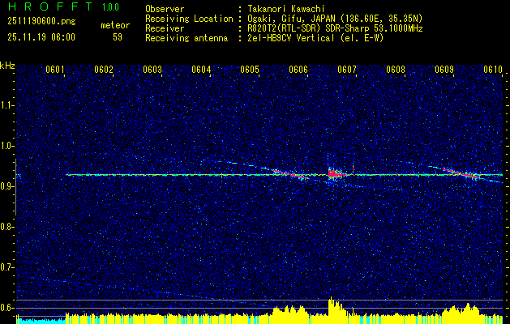Click the 1.0 kHz axis label

(x=6, y=146)
